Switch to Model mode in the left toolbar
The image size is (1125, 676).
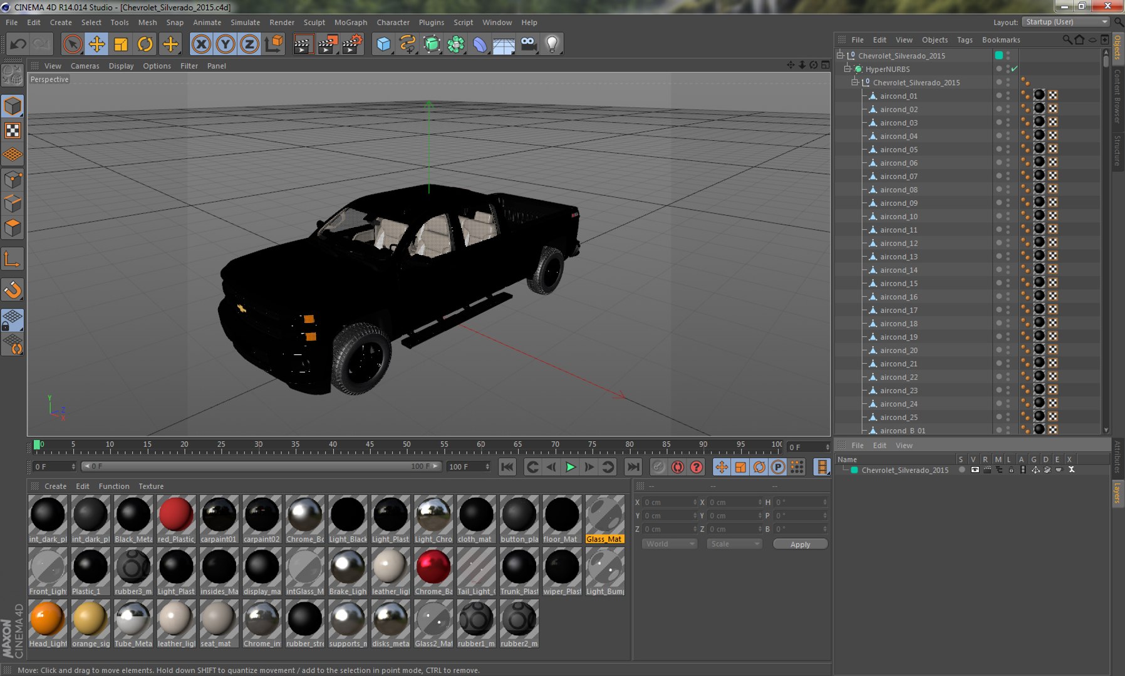pos(13,106)
